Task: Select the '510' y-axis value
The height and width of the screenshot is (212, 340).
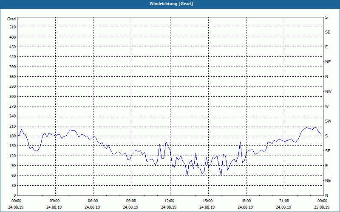Action: point(13,27)
